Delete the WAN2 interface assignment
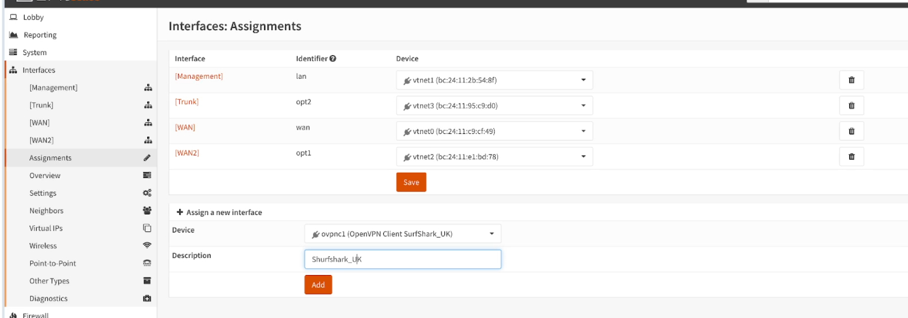The image size is (908, 318). click(x=851, y=156)
